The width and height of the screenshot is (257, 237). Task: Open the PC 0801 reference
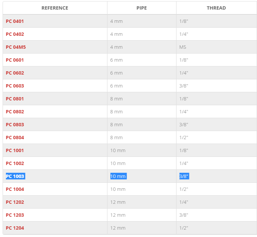pos(15,99)
